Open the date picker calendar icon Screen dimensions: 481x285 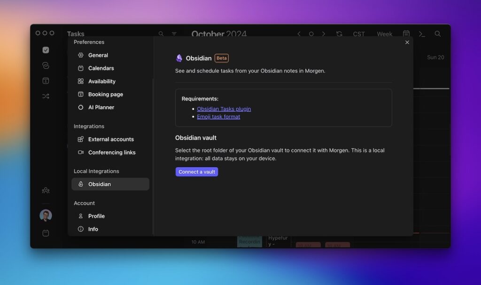(x=406, y=34)
